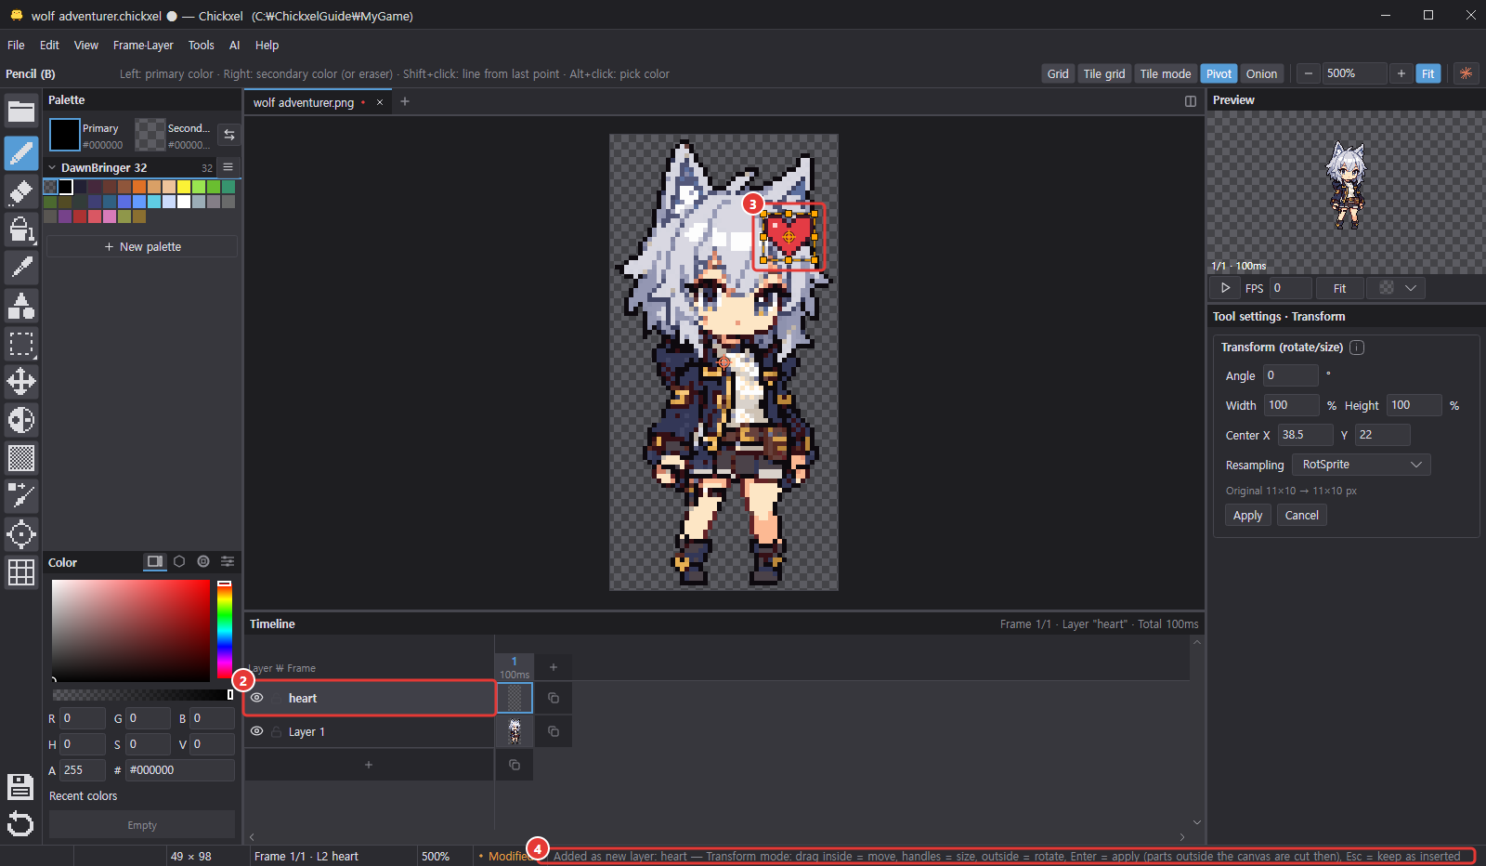Click the New palette button
This screenshot has height=866, width=1486.
(x=142, y=246)
